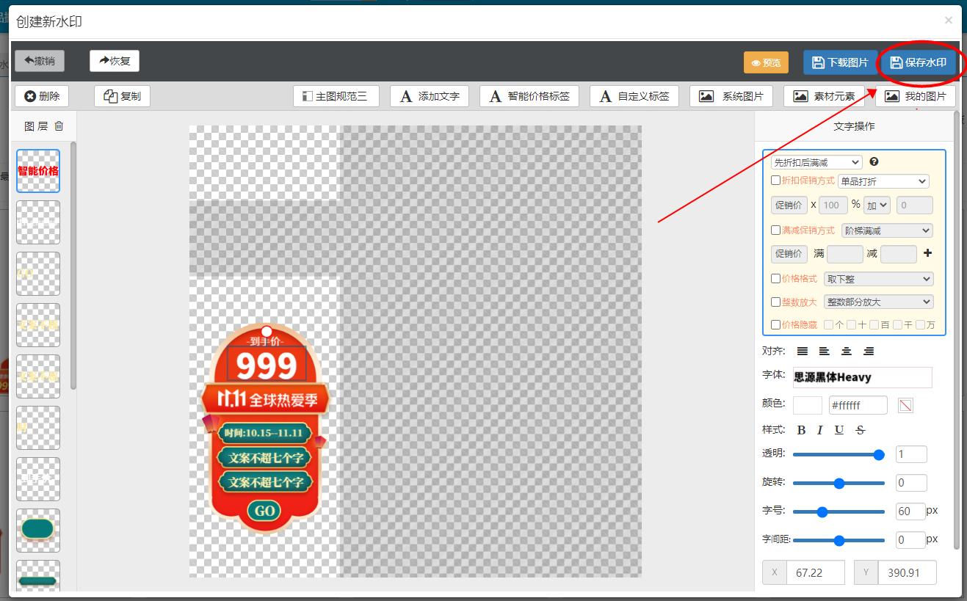The image size is (967, 601).
Task: Adjust the 旋转 rotation slider
Action: click(839, 484)
